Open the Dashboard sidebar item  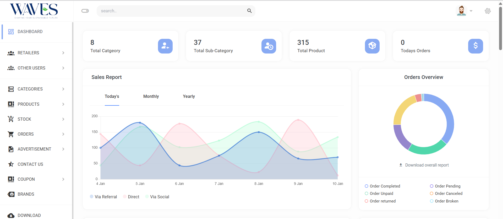(x=30, y=31)
